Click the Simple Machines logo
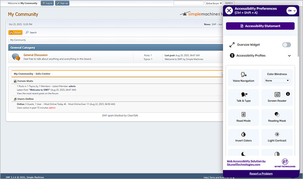Image resolution: width=303 pixels, height=179 pixels. click(x=201, y=14)
